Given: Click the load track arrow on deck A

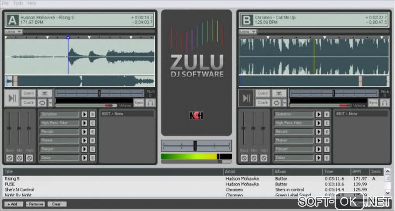Looking at the screenshot, I should pos(45,93).
